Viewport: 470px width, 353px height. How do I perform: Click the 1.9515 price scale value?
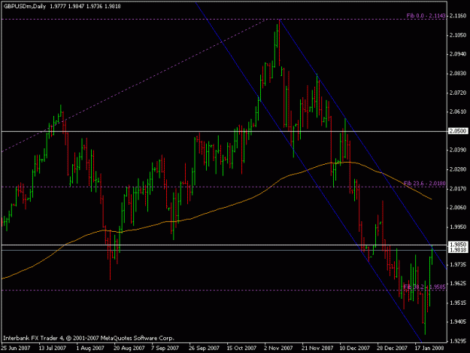[458, 303]
